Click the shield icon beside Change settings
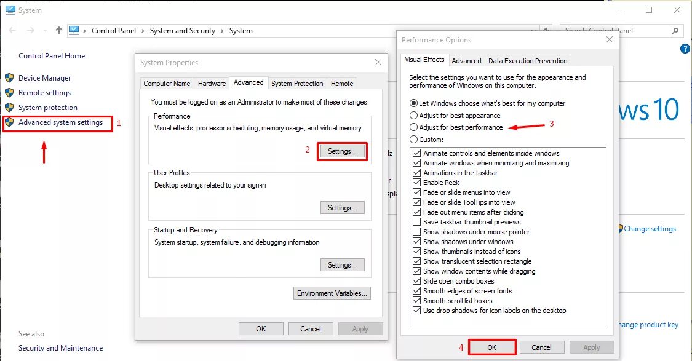 [620, 229]
